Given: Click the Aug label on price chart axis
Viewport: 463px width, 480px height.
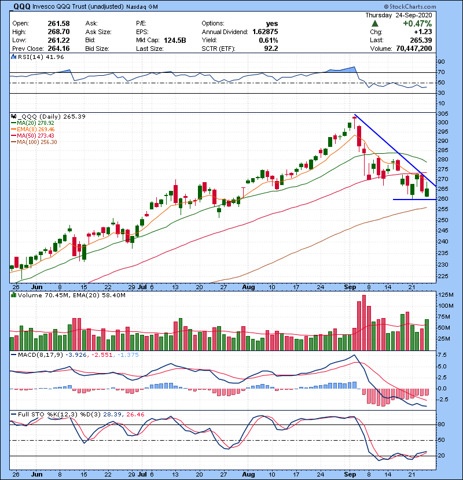Looking at the screenshot, I should tap(248, 287).
